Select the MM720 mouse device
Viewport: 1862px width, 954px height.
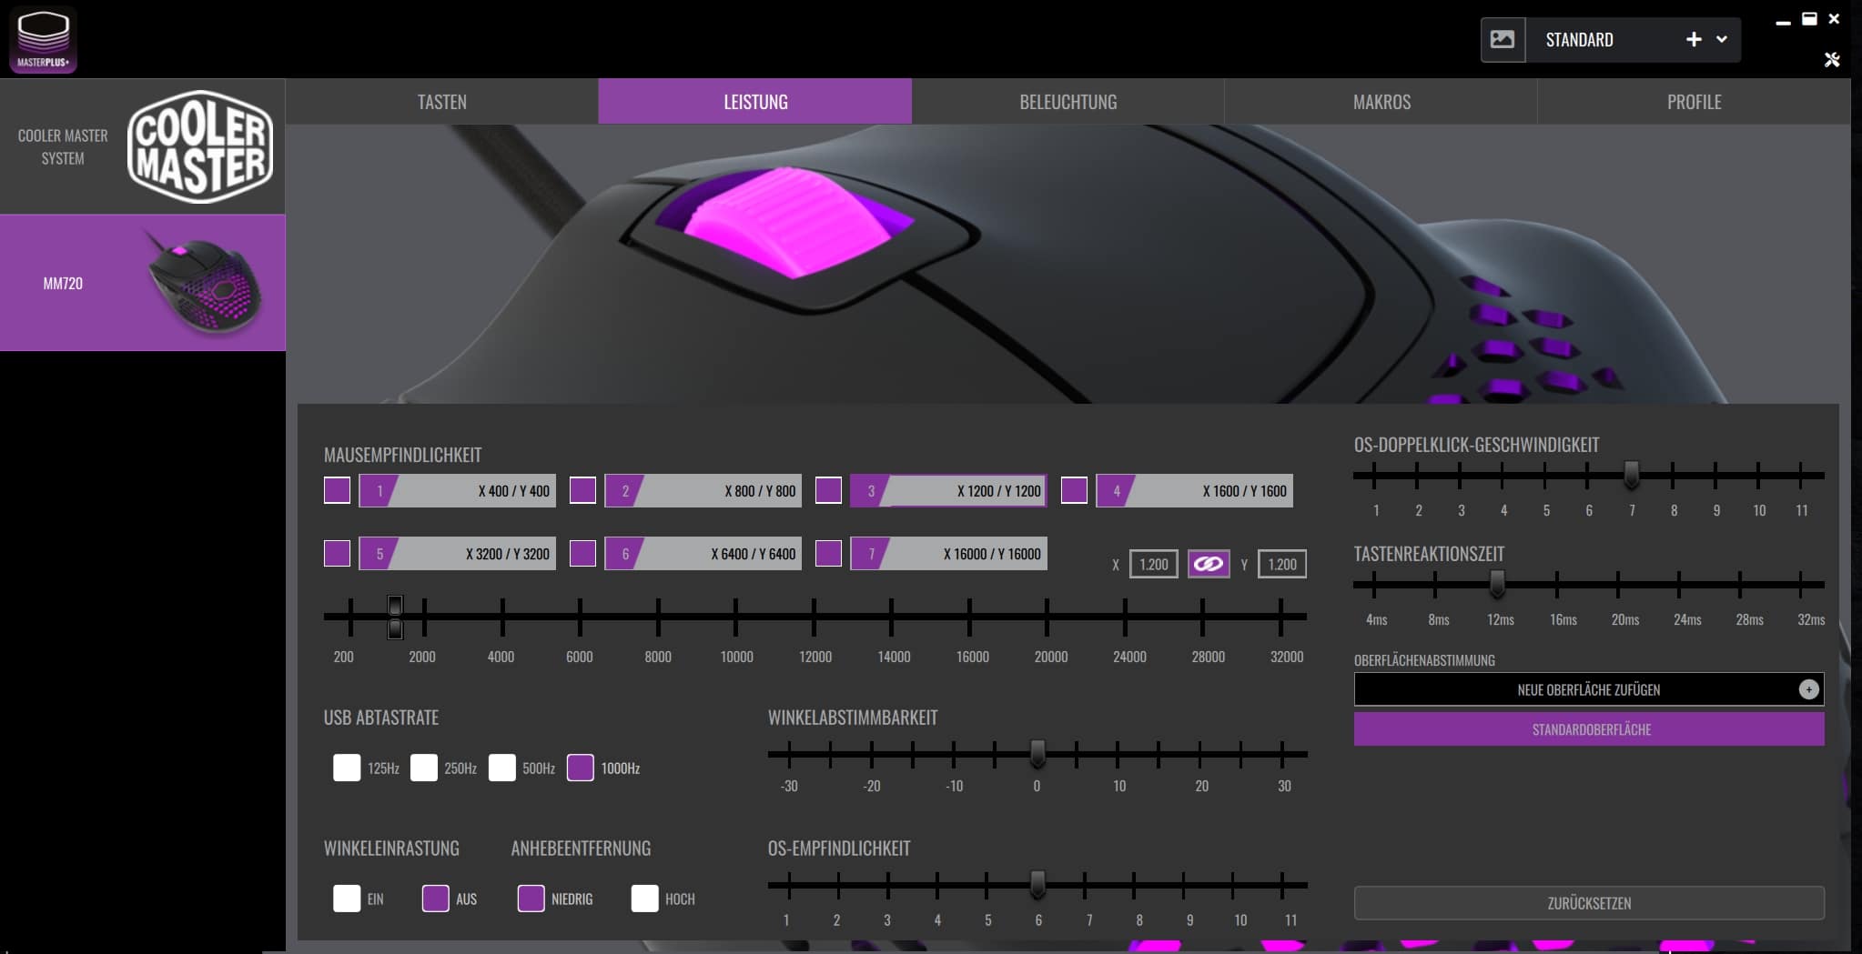click(x=143, y=283)
